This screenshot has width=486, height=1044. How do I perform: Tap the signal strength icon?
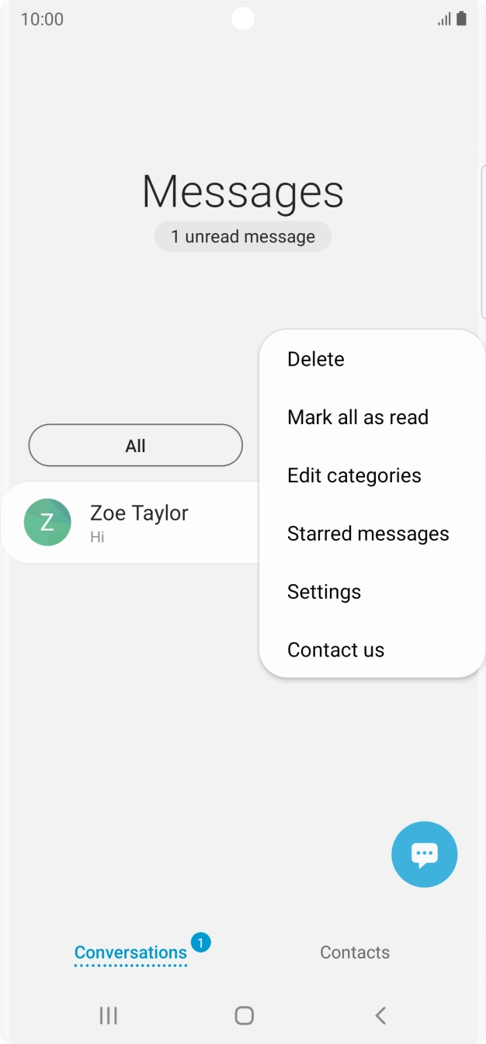[444, 19]
